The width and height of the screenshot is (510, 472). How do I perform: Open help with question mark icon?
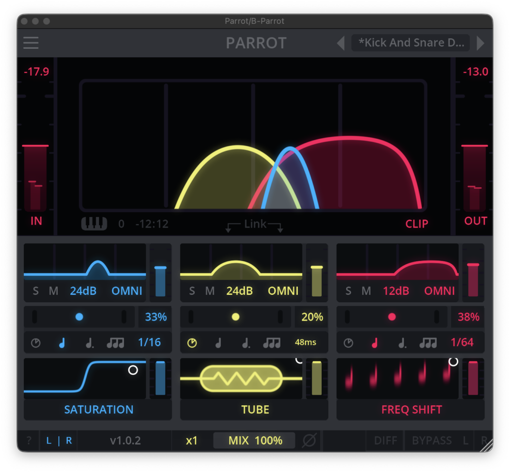(29, 441)
